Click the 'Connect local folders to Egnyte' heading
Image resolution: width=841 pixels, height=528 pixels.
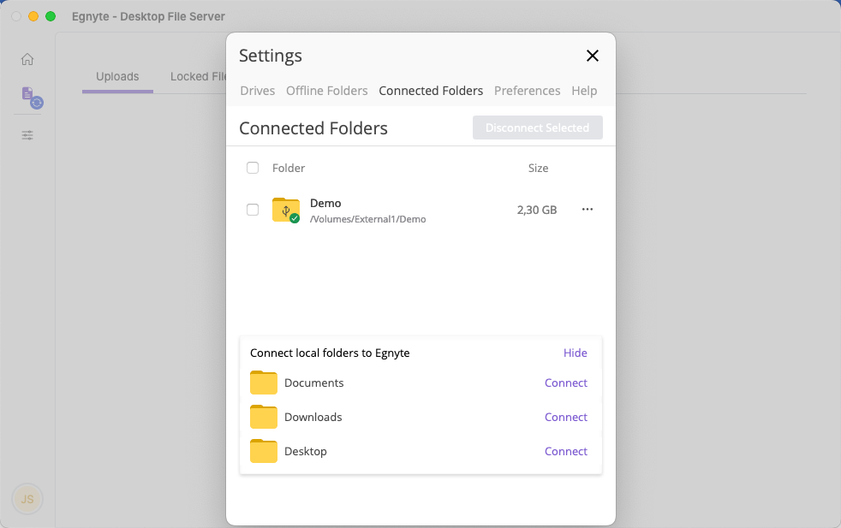coord(330,353)
